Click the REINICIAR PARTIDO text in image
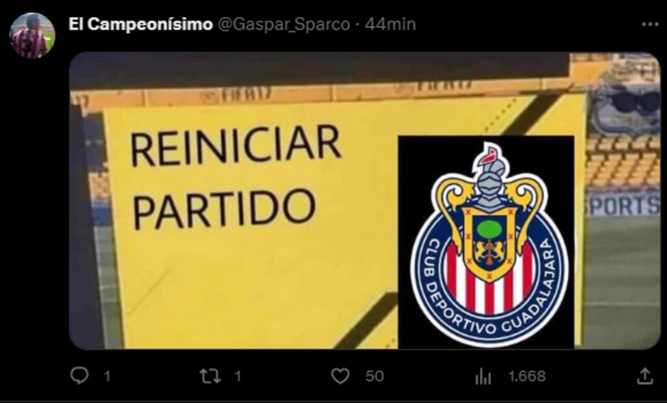Image resolution: width=667 pixels, height=403 pixels. (235, 177)
